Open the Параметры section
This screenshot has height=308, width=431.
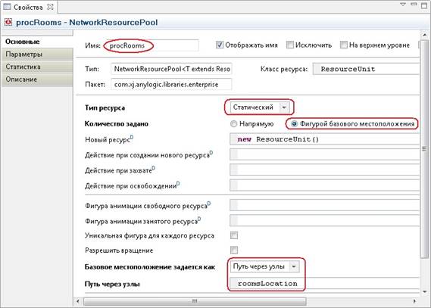(37, 54)
